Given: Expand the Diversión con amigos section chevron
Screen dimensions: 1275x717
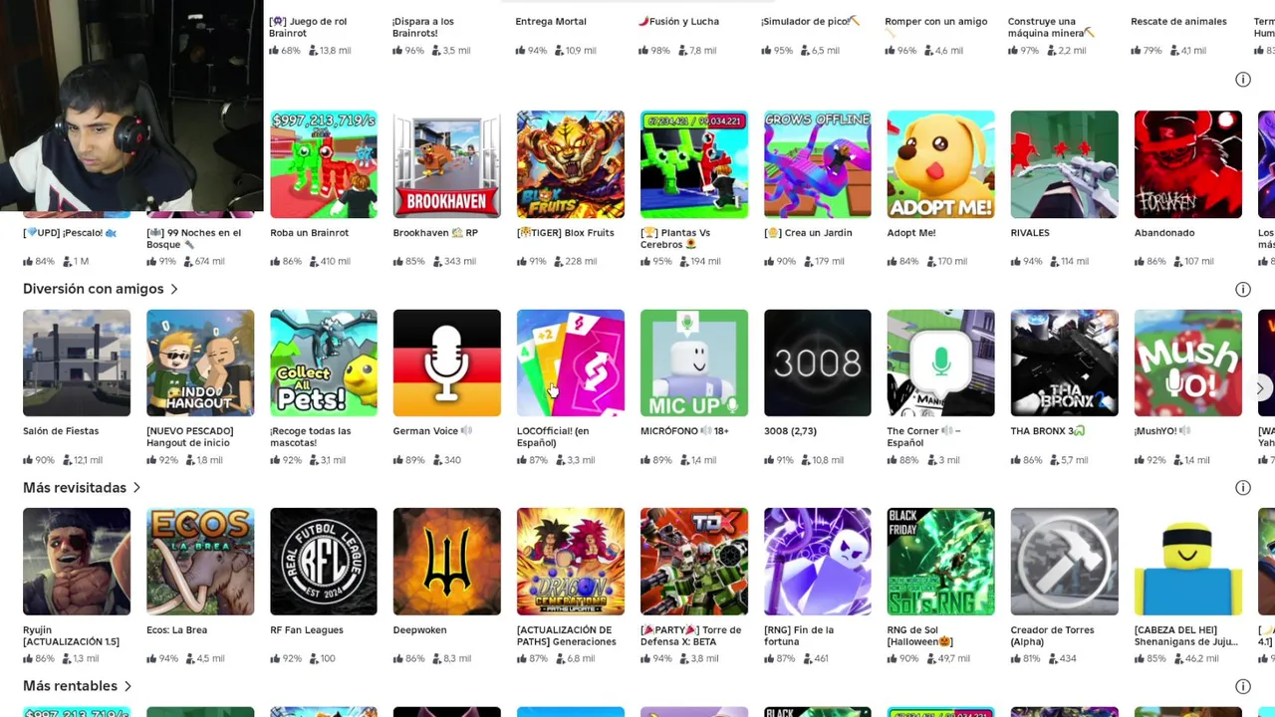Looking at the screenshot, I should click(173, 289).
